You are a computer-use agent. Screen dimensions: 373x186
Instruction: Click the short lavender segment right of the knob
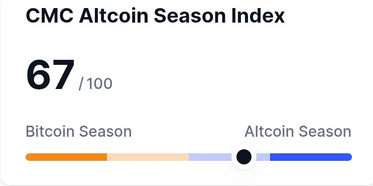point(263,157)
